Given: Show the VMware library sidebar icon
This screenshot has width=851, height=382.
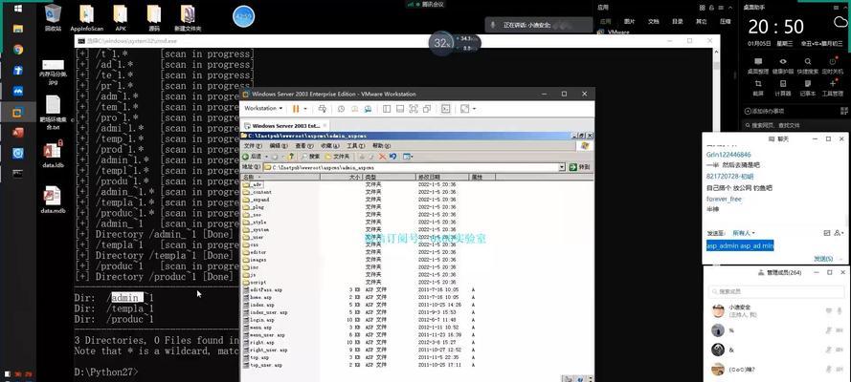Looking at the screenshot, I should (x=387, y=109).
